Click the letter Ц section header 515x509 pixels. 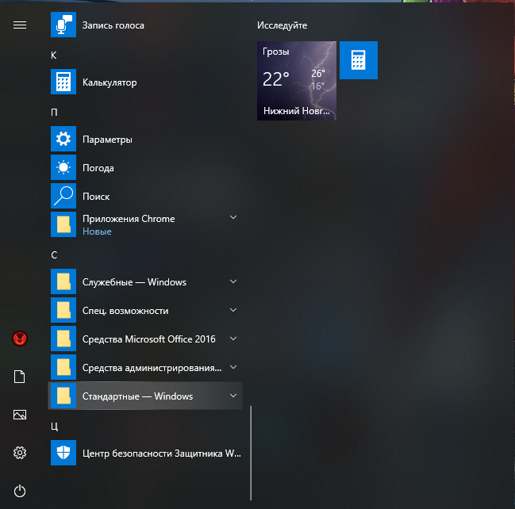[x=55, y=427]
